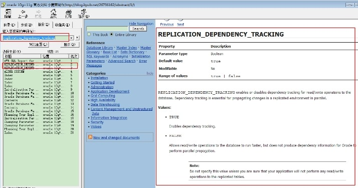The image size is (358, 188).
Task: Select the Entire Library radio button
Action: tap(111, 34)
